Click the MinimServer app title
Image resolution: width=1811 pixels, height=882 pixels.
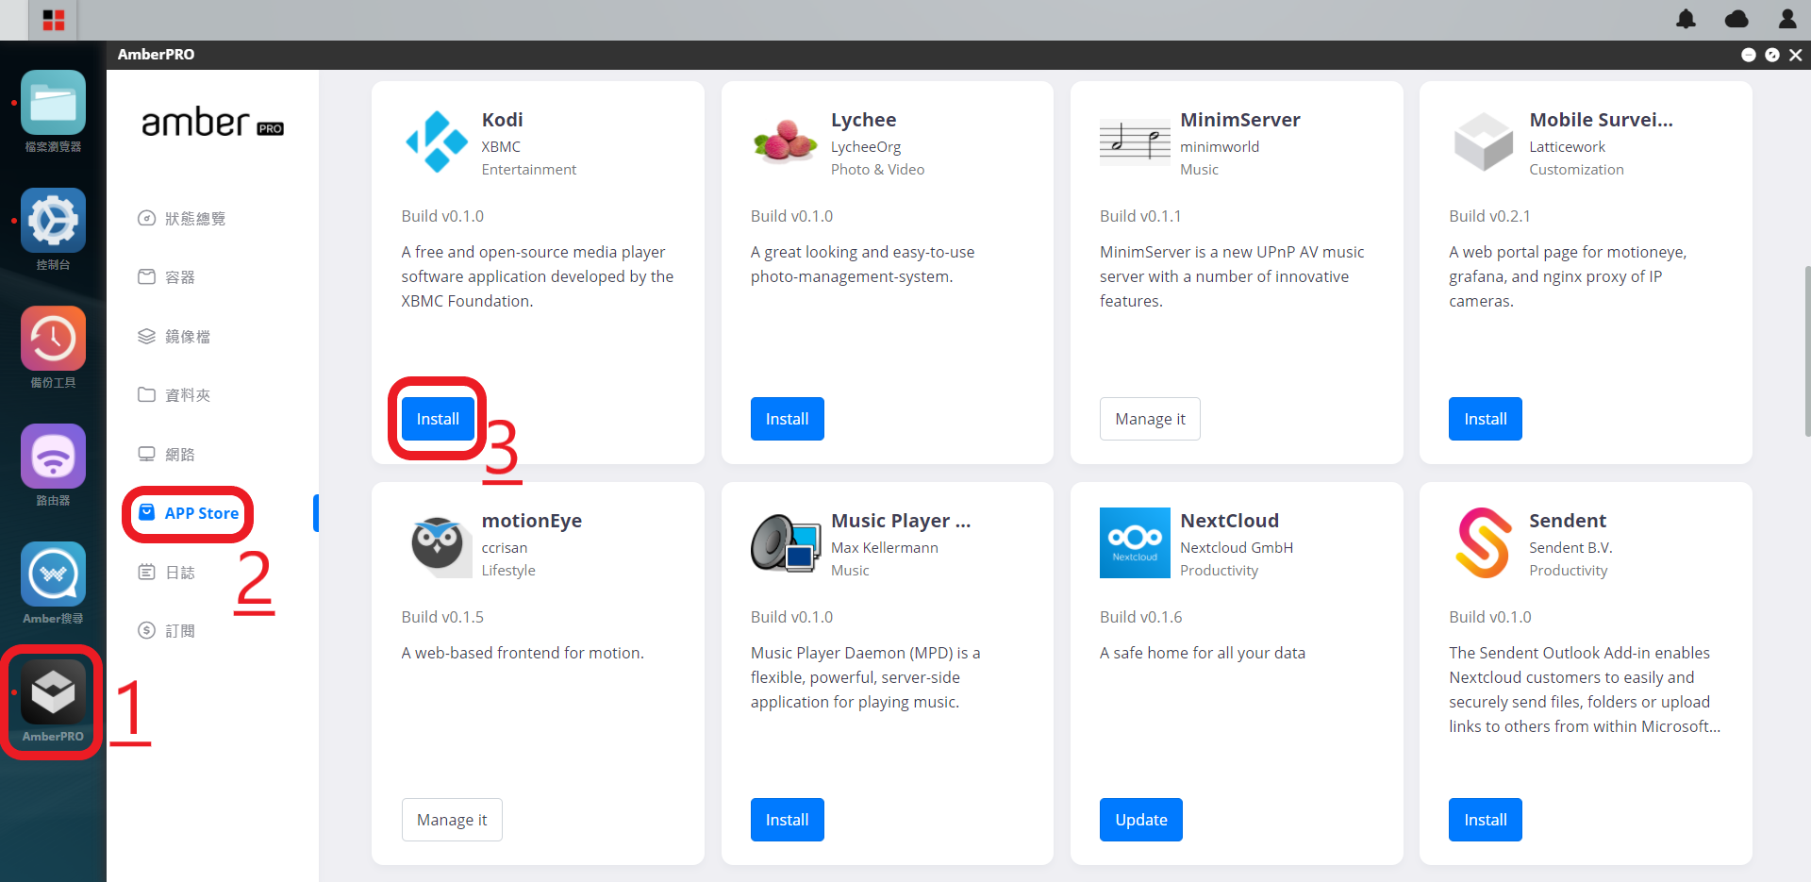pyautogui.click(x=1240, y=120)
